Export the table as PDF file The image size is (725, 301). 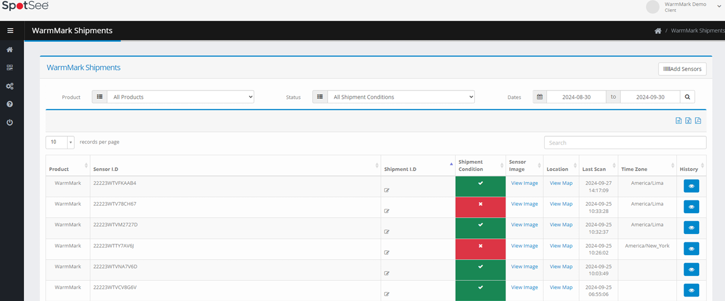(698, 121)
